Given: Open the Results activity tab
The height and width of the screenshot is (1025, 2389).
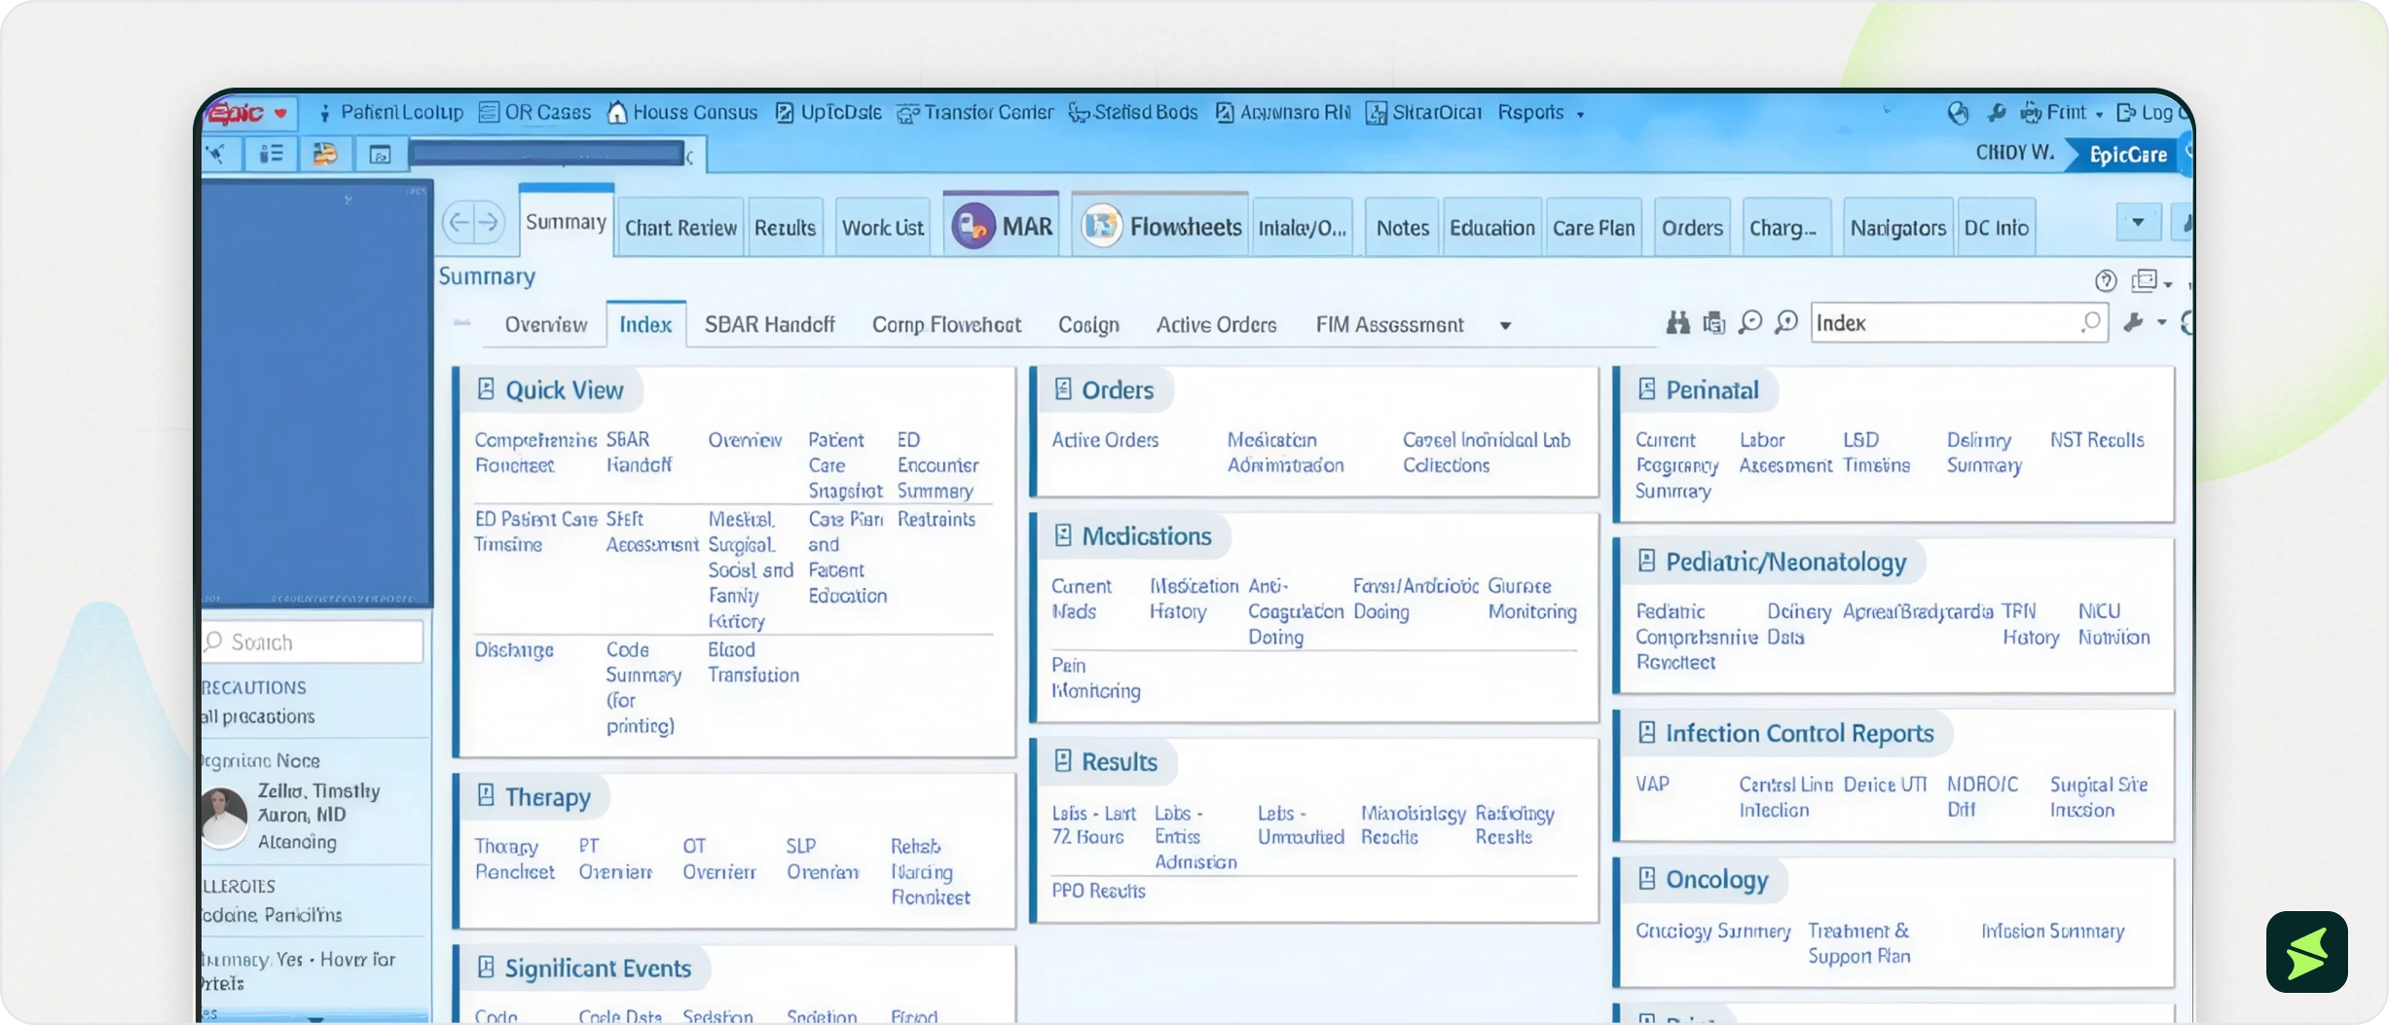Looking at the screenshot, I should (785, 228).
